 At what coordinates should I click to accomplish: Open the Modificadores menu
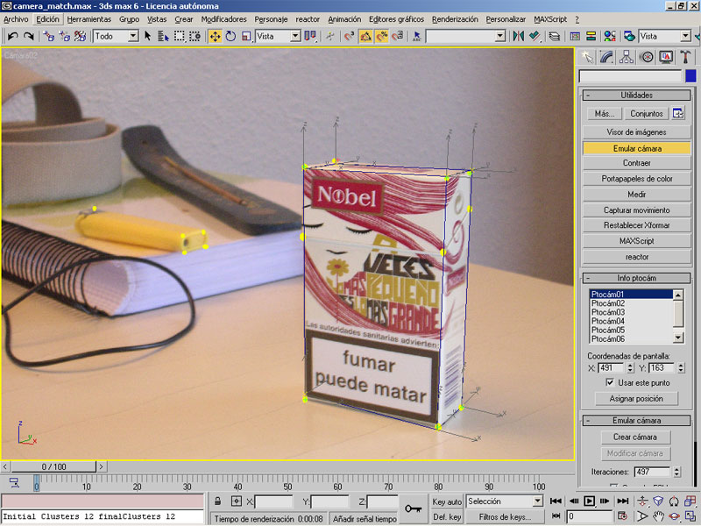(223, 19)
